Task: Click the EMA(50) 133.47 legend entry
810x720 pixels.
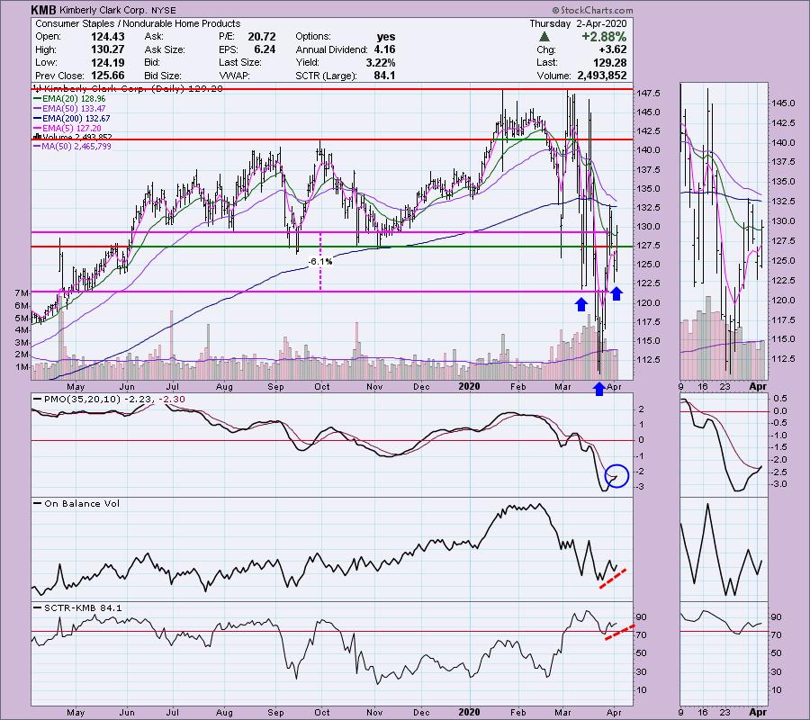Action: pyautogui.click(x=69, y=109)
